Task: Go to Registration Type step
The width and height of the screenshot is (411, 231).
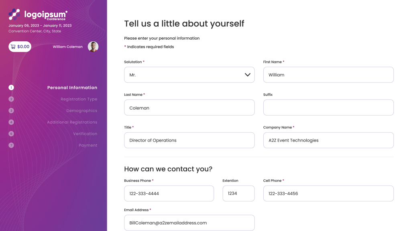Action: tap(79, 99)
